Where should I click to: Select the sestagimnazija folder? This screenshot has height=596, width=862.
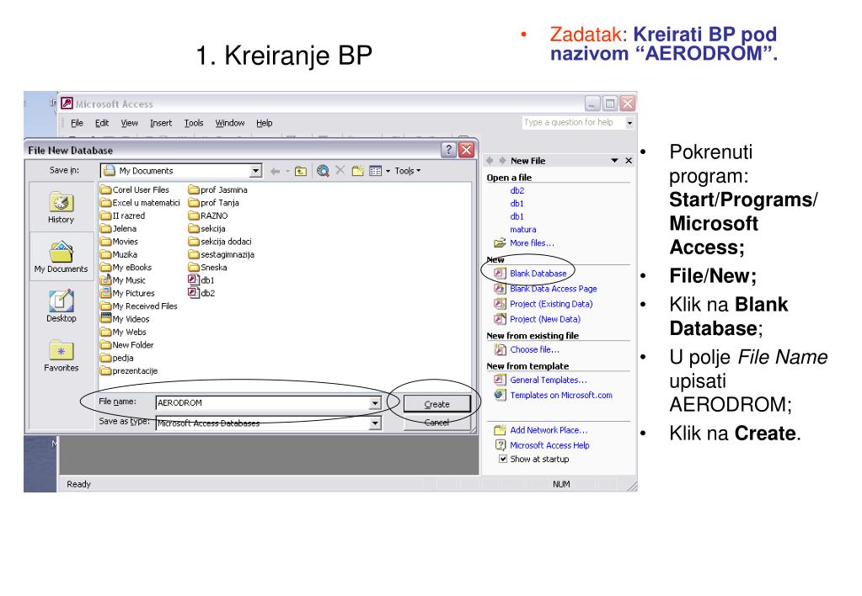[222, 255]
